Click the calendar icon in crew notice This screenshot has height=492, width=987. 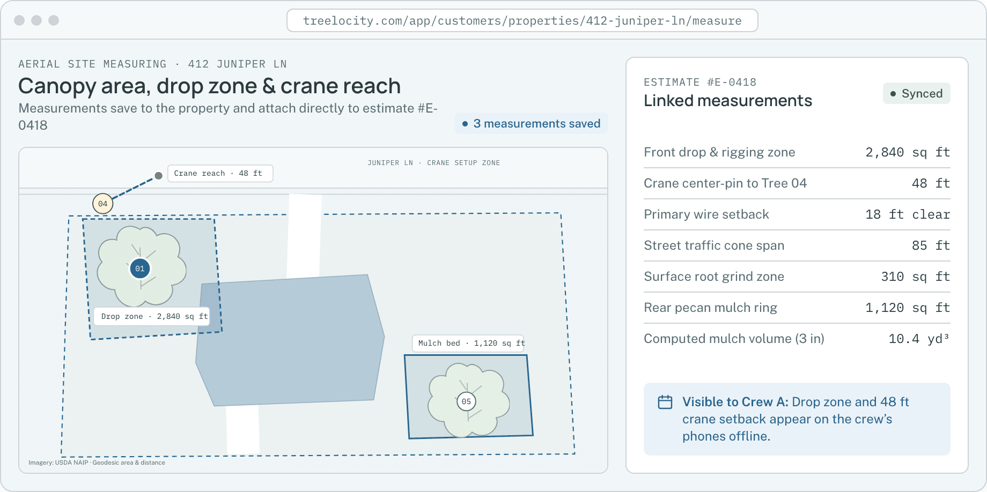[x=665, y=402]
